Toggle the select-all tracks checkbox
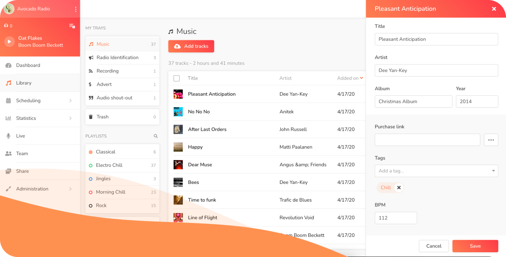 pyautogui.click(x=177, y=78)
